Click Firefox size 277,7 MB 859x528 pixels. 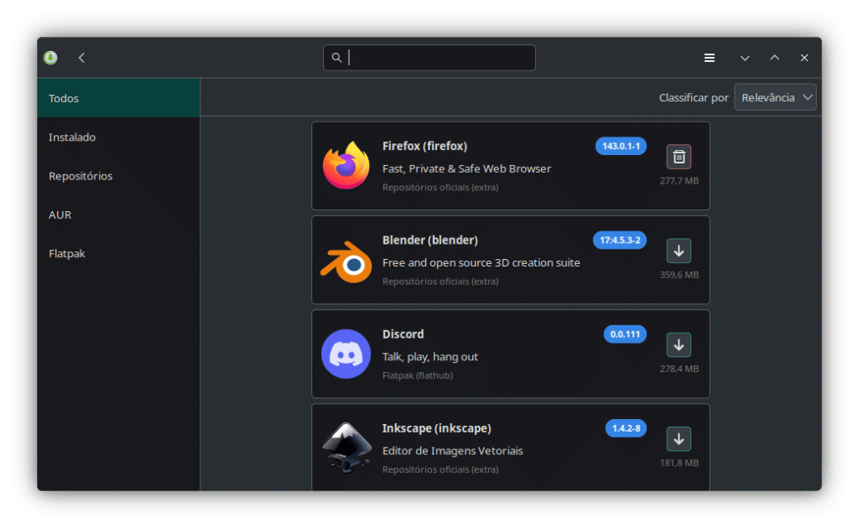click(679, 180)
